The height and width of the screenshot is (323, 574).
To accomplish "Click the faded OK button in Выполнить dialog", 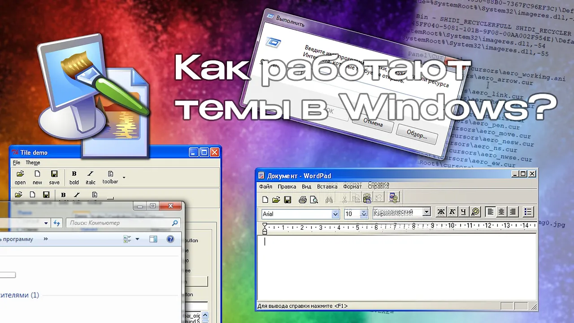I will click(x=329, y=111).
